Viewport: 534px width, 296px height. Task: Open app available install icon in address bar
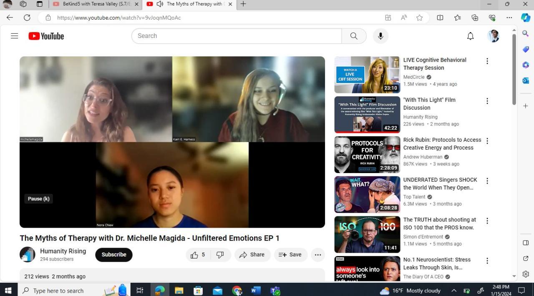[388, 18]
